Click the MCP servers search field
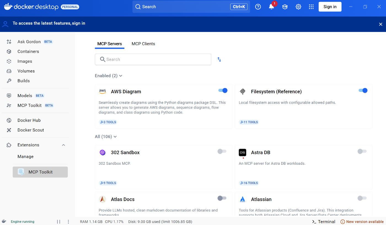The width and height of the screenshot is (386, 225). coord(153,59)
